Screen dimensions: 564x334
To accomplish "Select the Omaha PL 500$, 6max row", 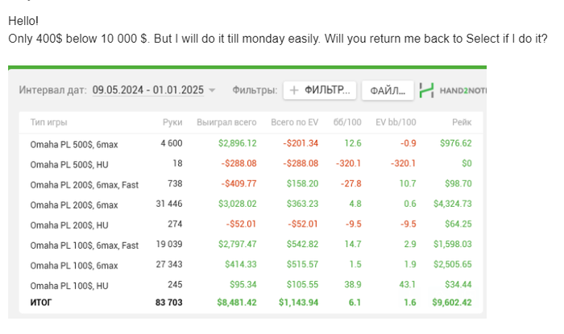I will point(74,143).
